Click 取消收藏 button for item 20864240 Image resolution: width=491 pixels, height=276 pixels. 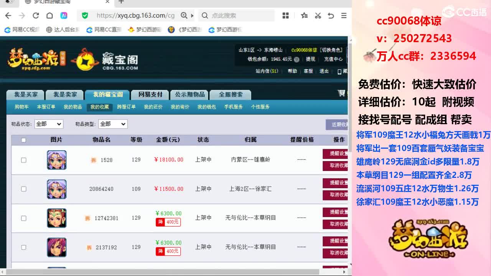(336, 195)
